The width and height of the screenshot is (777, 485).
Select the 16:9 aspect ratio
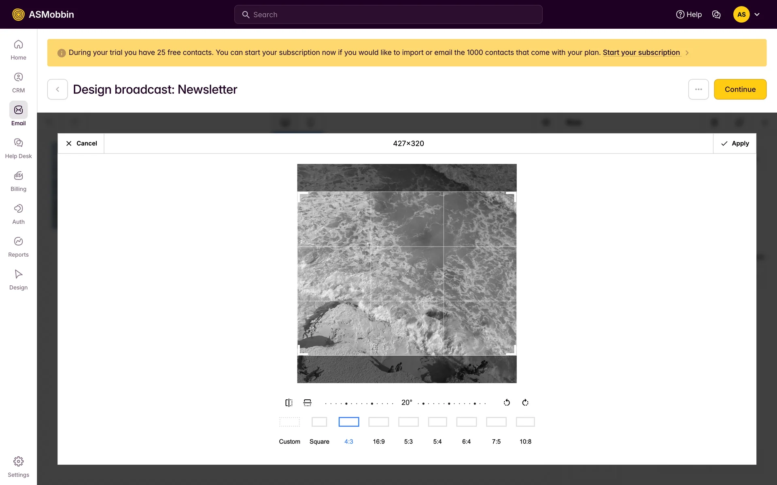coord(379,422)
